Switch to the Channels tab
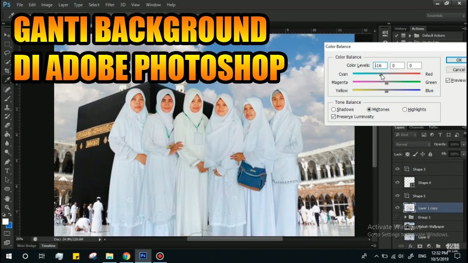This screenshot has height=263, width=468. pyautogui.click(x=416, y=127)
